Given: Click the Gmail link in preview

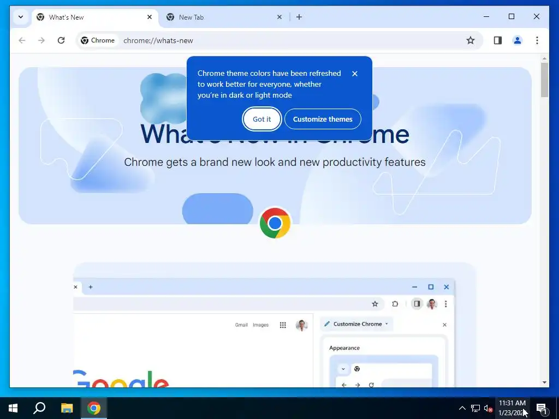Looking at the screenshot, I should click(x=241, y=325).
